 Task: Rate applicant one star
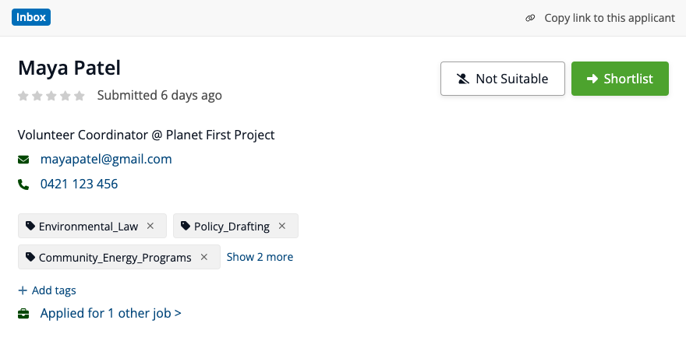point(23,96)
